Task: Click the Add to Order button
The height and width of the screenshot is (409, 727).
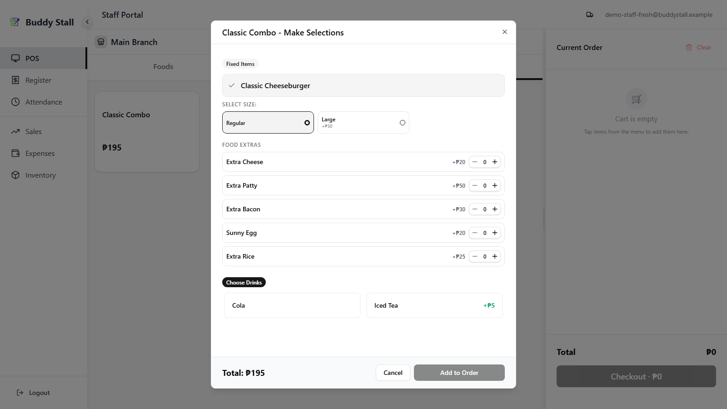Action: coord(459,373)
